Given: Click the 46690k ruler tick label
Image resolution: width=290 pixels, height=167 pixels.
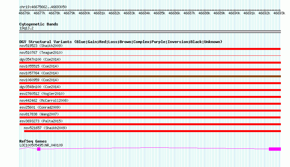Looking at the screenshot, I should click(x=234, y=13).
